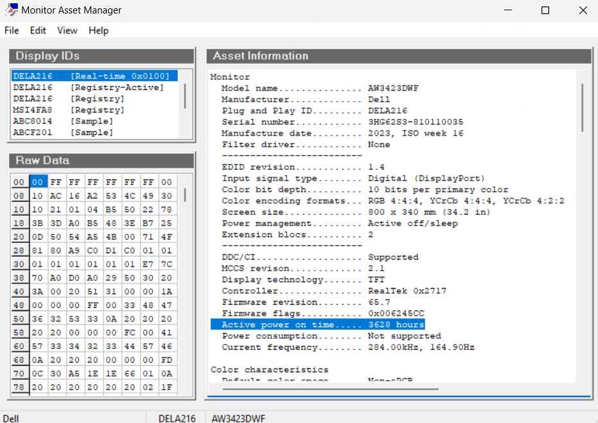Click the Firmware revision 65.7 line
The image size is (598, 423).
point(306,302)
